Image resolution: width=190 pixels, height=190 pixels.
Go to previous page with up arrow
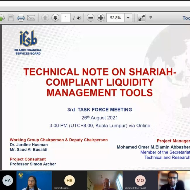(x=45, y=18)
